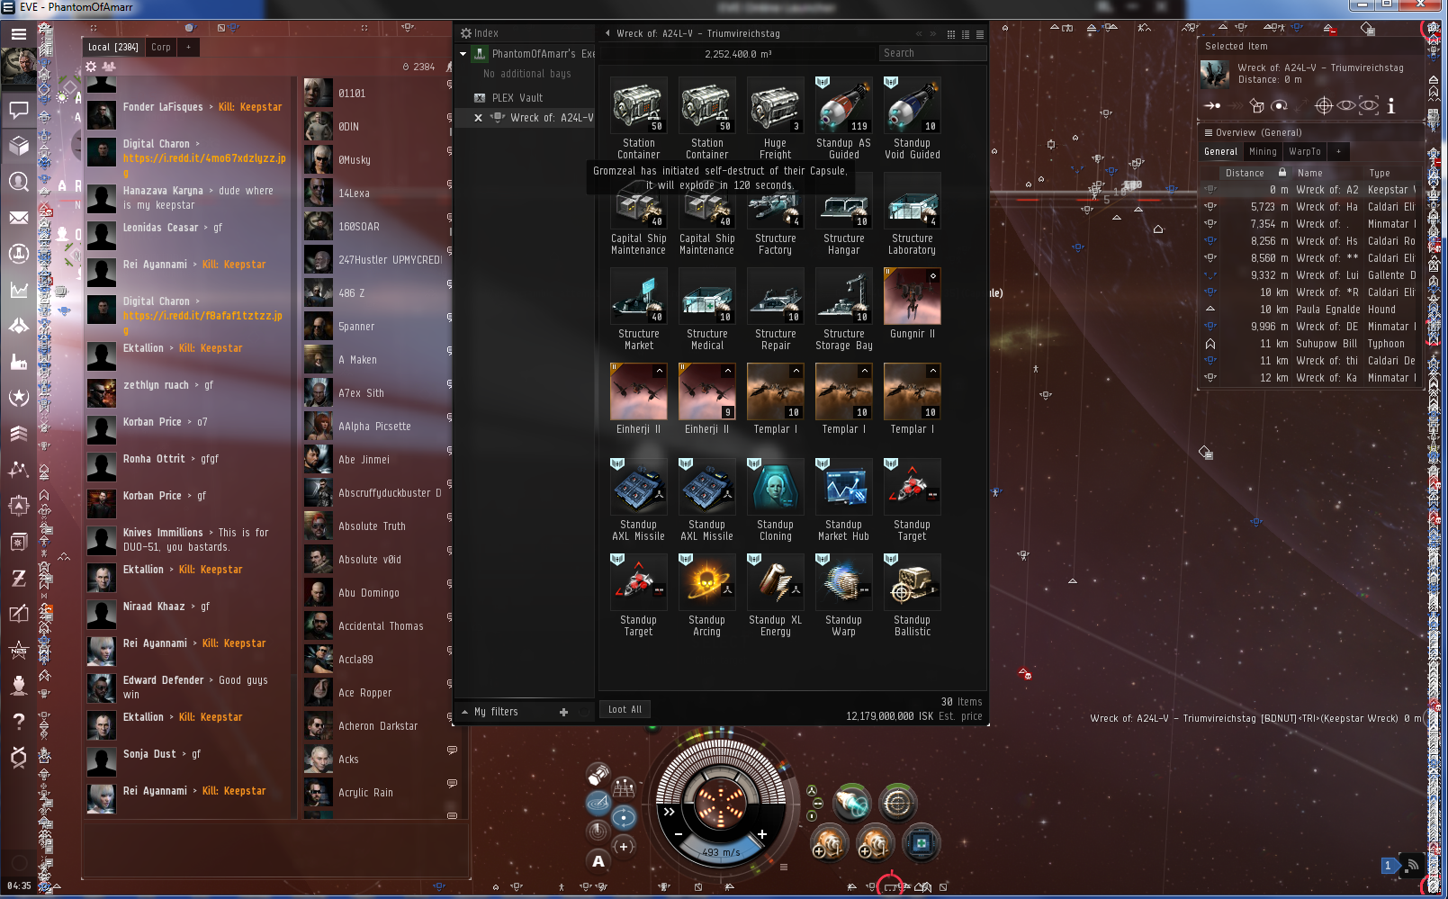Add a new overview tab

[x=1338, y=151]
